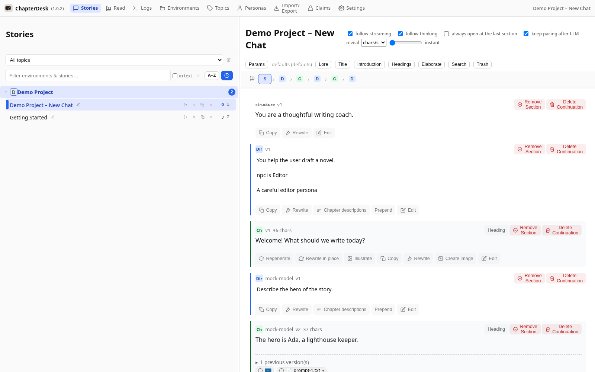
Task: Click Remove Section on the structure v1 block
Action: coord(530,105)
